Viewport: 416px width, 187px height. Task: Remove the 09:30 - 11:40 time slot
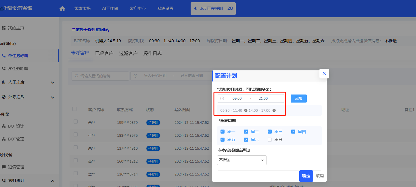(x=246, y=111)
